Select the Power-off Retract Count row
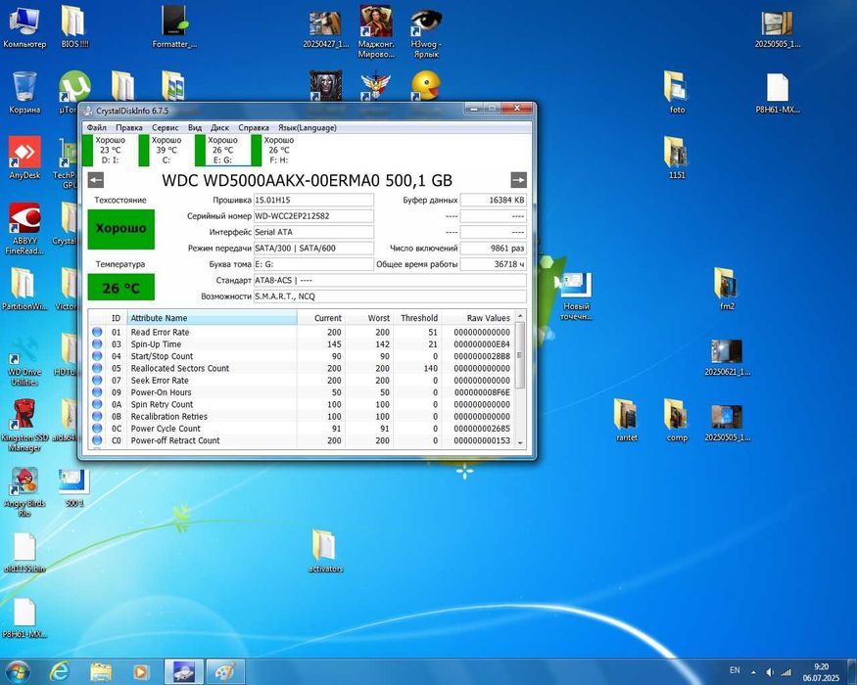The width and height of the screenshot is (857, 685). pos(302,440)
